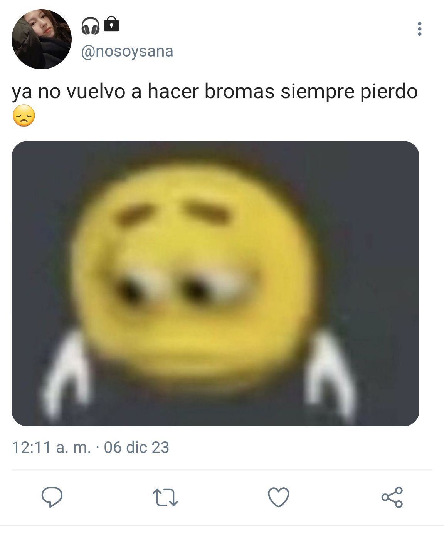Open the @nosoysana profile handle

[127, 51]
